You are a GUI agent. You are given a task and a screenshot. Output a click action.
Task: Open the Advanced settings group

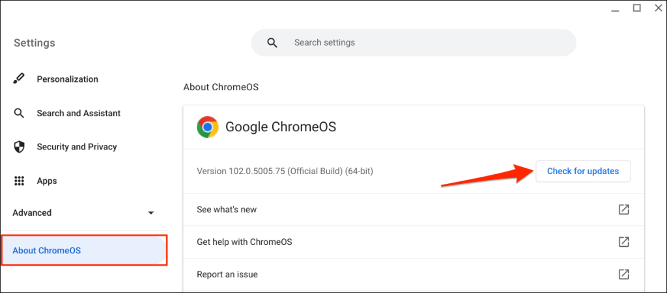(x=33, y=212)
